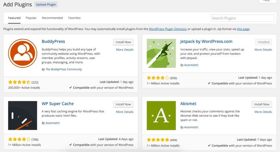Visit Automattic author link under WP Super Cache
Image resolution: width=280 pixels, height=152 pixels.
click(x=53, y=123)
